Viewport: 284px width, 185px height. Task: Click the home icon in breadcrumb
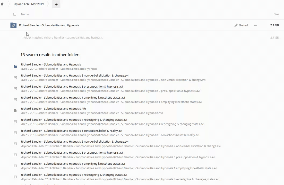click(x=2, y=4)
